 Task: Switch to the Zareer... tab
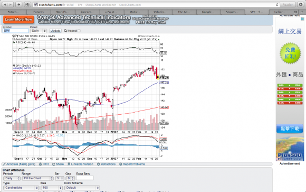click(x=87, y=12)
